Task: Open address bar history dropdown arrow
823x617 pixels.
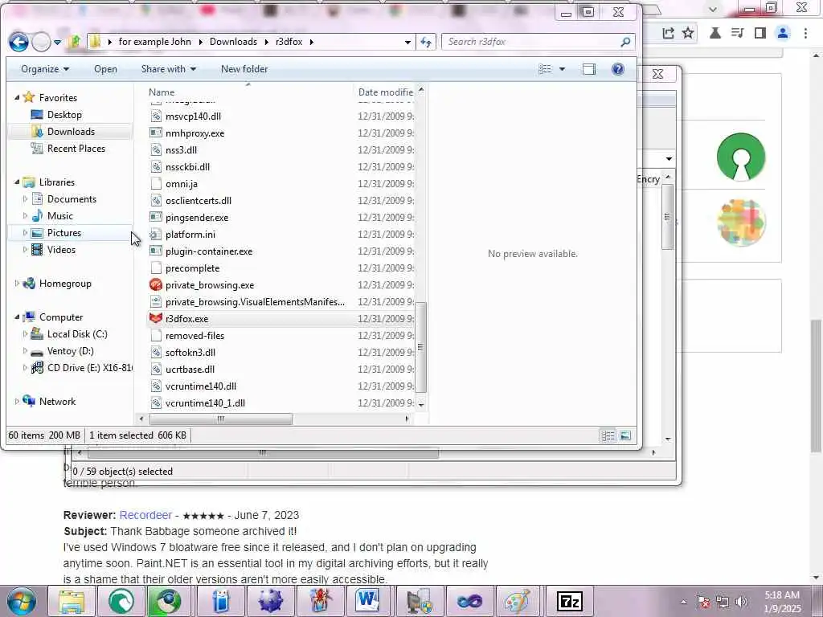Action: [x=407, y=42]
